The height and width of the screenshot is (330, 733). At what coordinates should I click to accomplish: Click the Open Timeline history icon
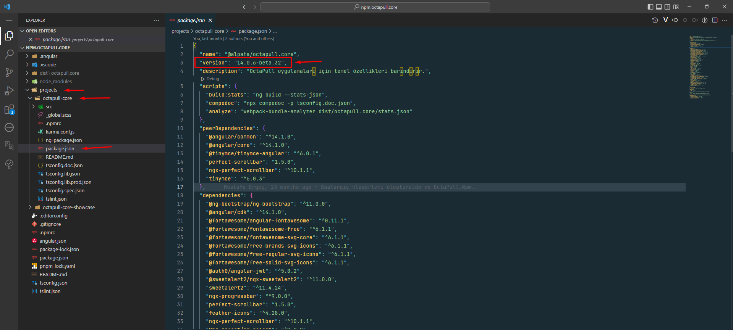click(x=655, y=20)
